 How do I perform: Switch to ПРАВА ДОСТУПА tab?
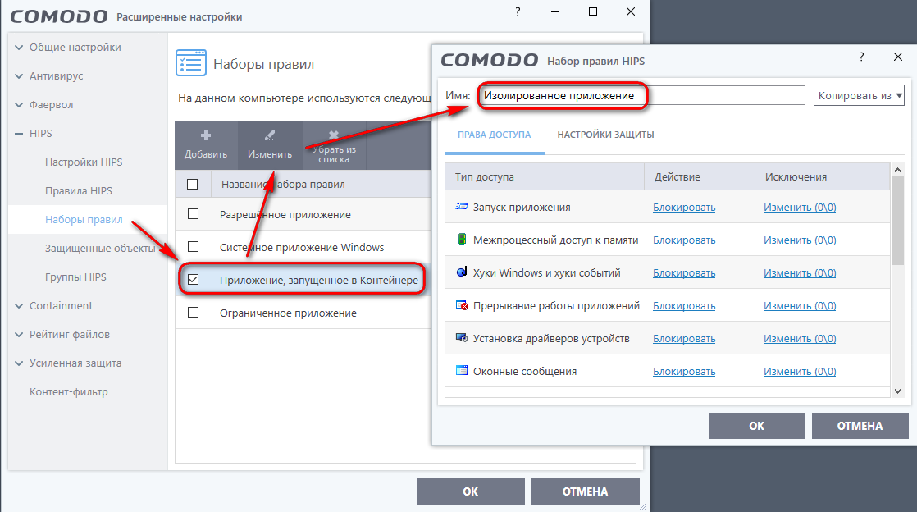[x=494, y=135]
